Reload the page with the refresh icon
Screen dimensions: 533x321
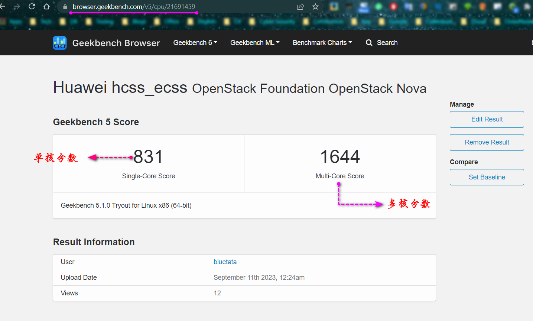pos(32,6)
